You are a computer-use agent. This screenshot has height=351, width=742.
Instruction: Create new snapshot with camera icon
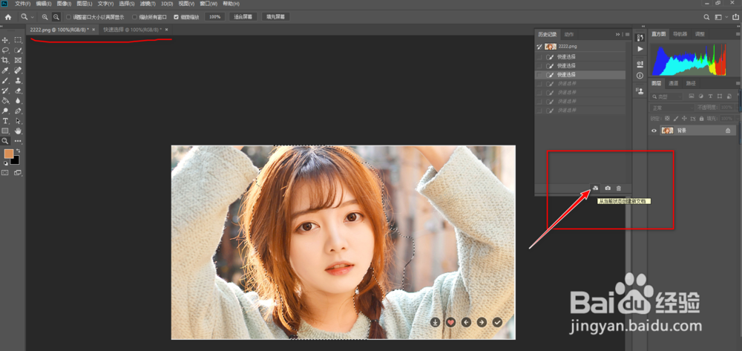click(x=608, y=188)
